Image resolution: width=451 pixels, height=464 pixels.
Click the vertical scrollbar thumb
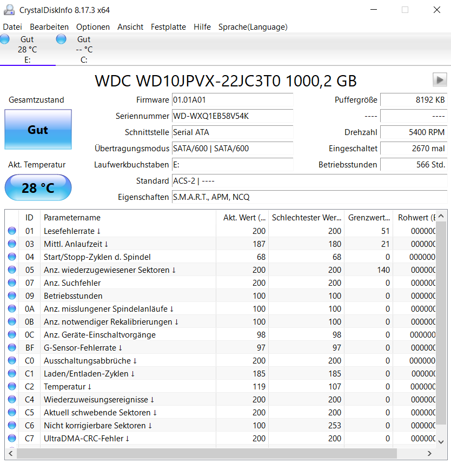pos(441,323)
